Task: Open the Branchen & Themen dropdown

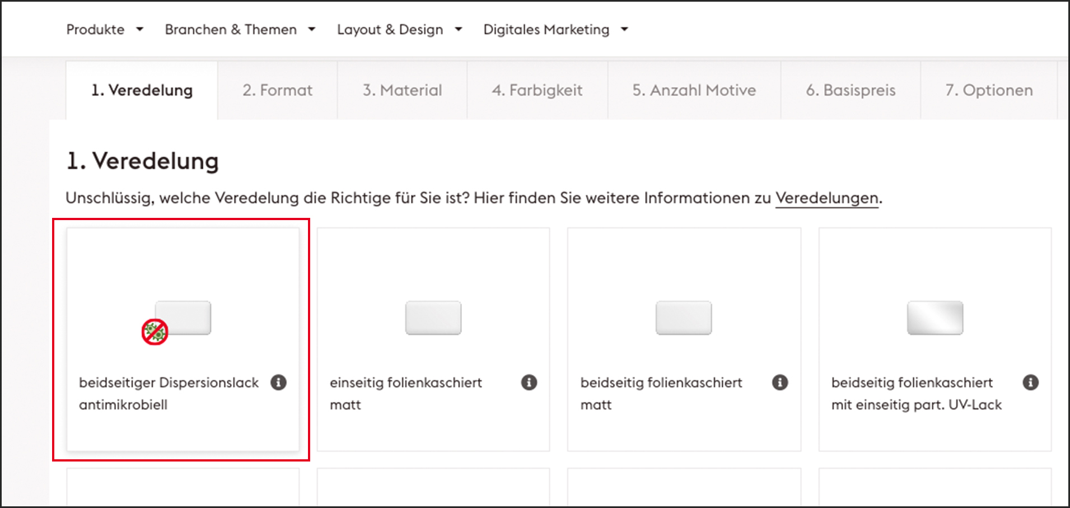Action: [x=240, y=29]
